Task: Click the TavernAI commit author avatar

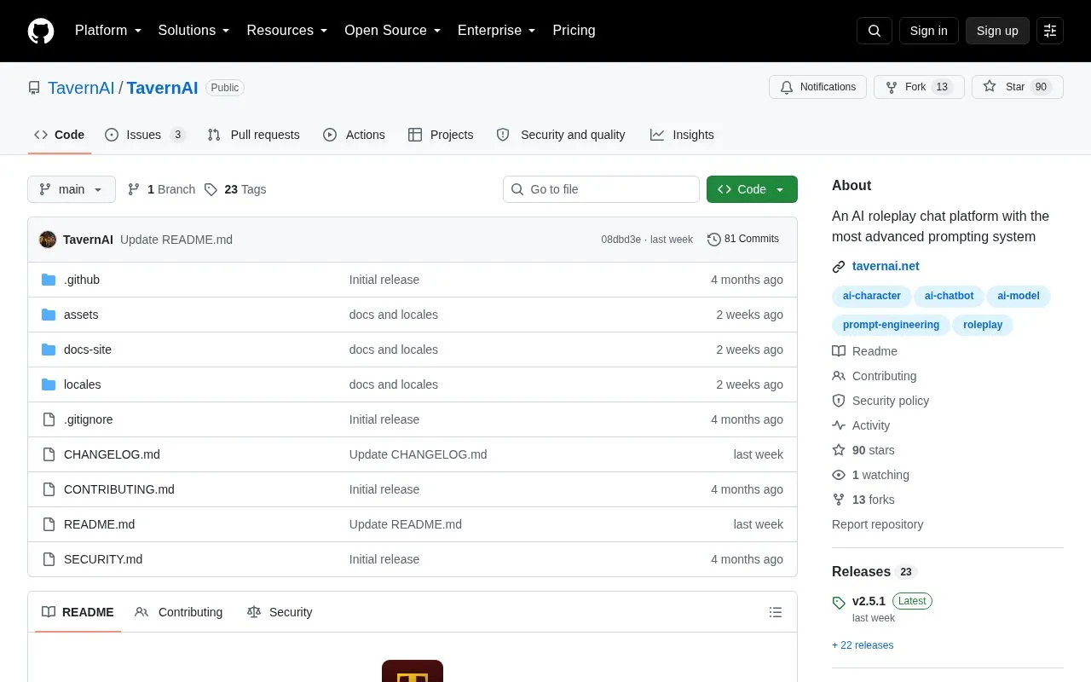Action: [x=48, y=240]
